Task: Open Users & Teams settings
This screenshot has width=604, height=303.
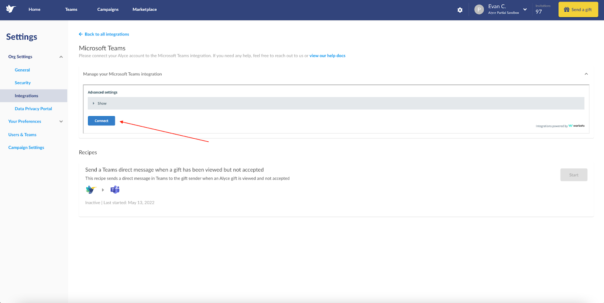Action: (x=22, y=135)
